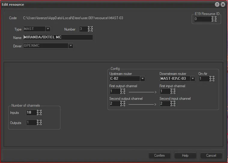Close the Edit resource dialog
Screen dimensions: 228x163
223,4
